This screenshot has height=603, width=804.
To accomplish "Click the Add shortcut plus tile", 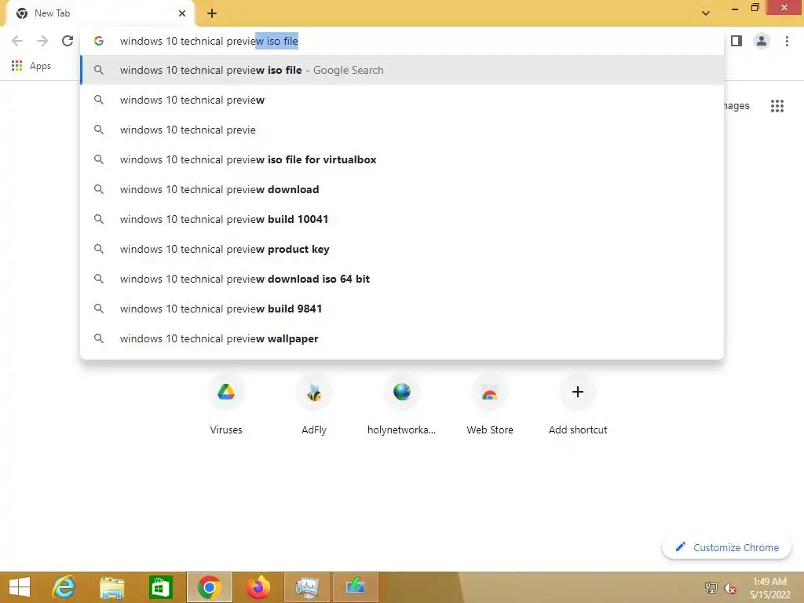I will (578, 405).
